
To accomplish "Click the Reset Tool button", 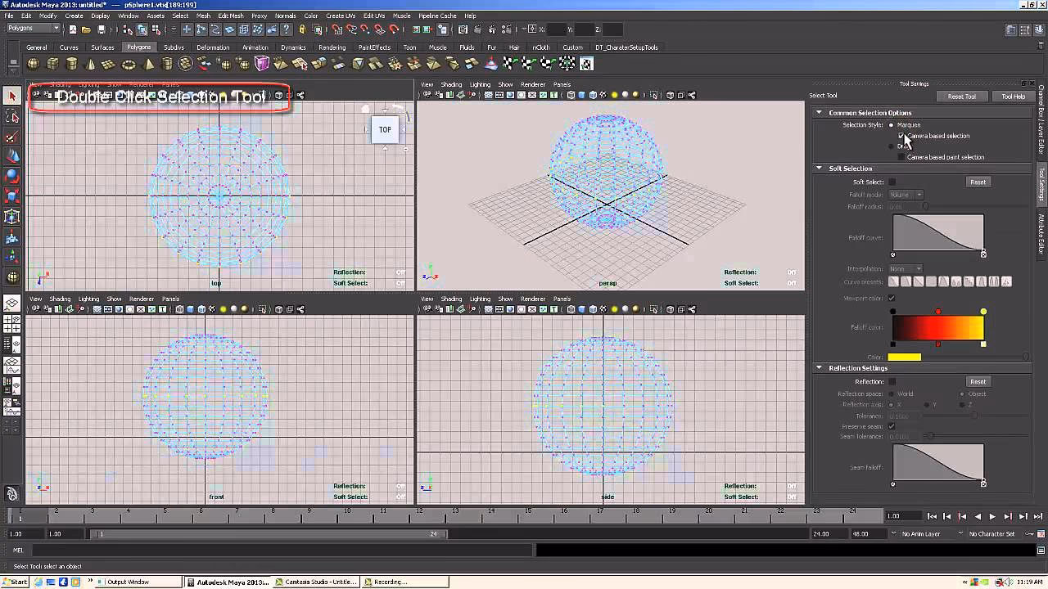I will (962, 97).
